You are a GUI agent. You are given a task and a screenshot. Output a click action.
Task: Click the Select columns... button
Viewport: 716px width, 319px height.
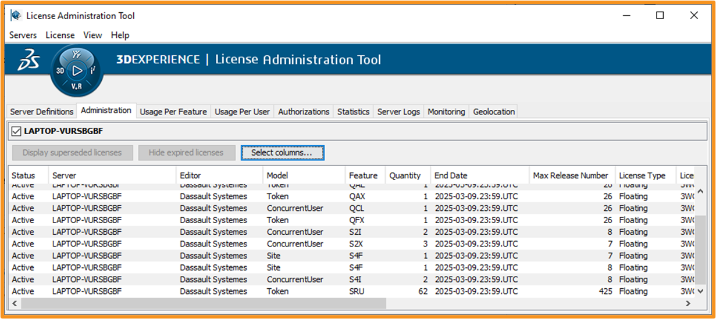point(282,153)
